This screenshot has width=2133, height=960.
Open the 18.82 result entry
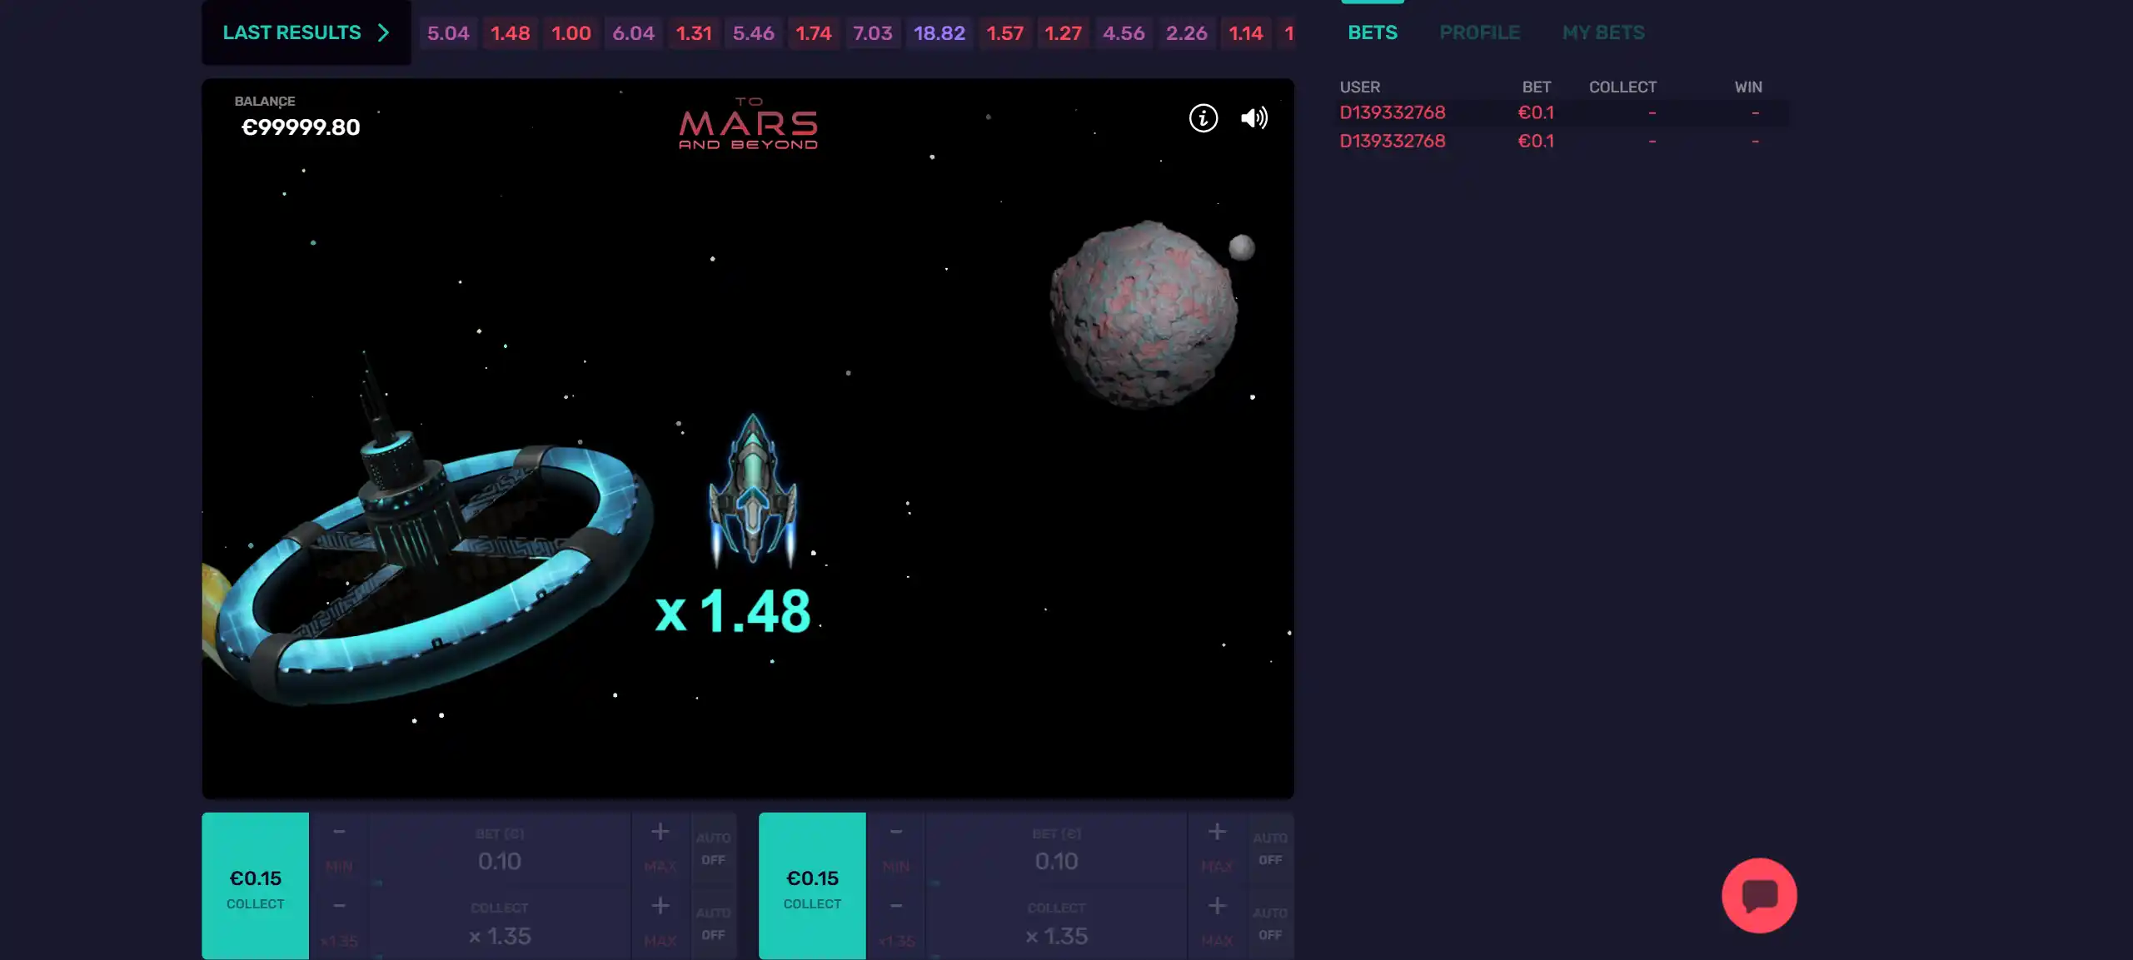pos(939,33)
